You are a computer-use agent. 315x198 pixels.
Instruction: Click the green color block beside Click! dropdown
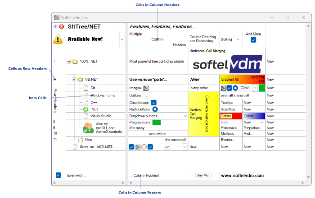click(x=262, y=88)
